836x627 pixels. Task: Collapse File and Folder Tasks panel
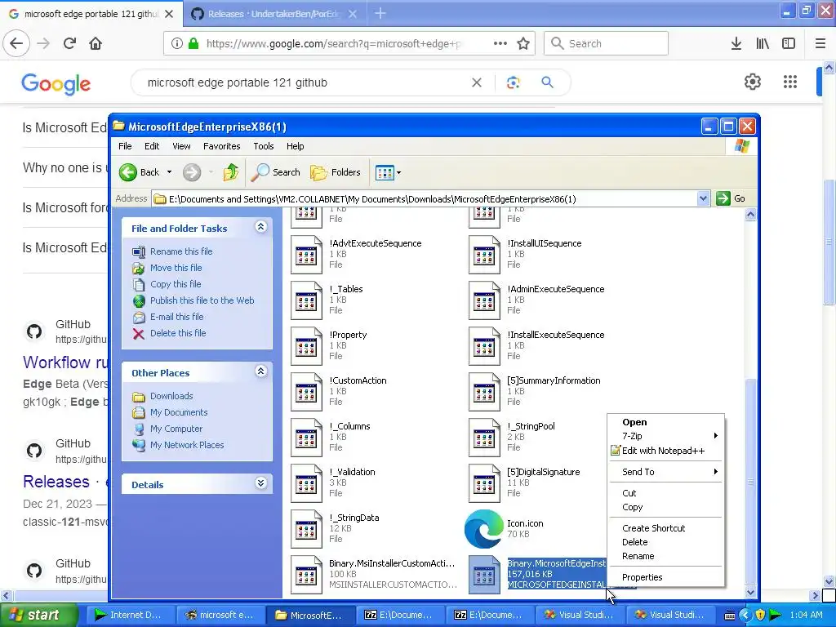[x=260, y=228]
